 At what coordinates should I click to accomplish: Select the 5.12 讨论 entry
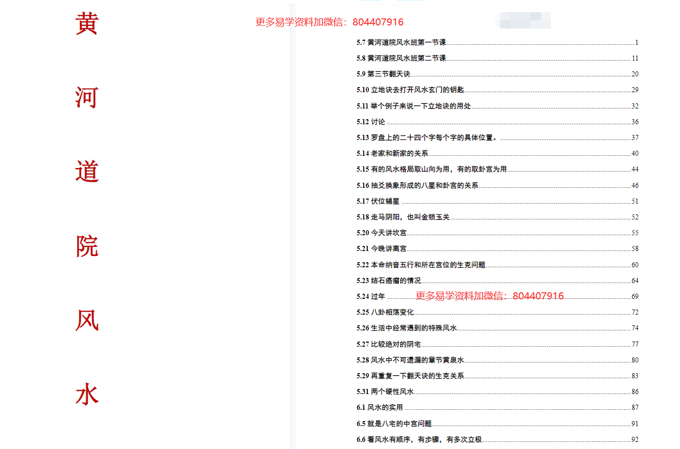(x=371, y=122)
